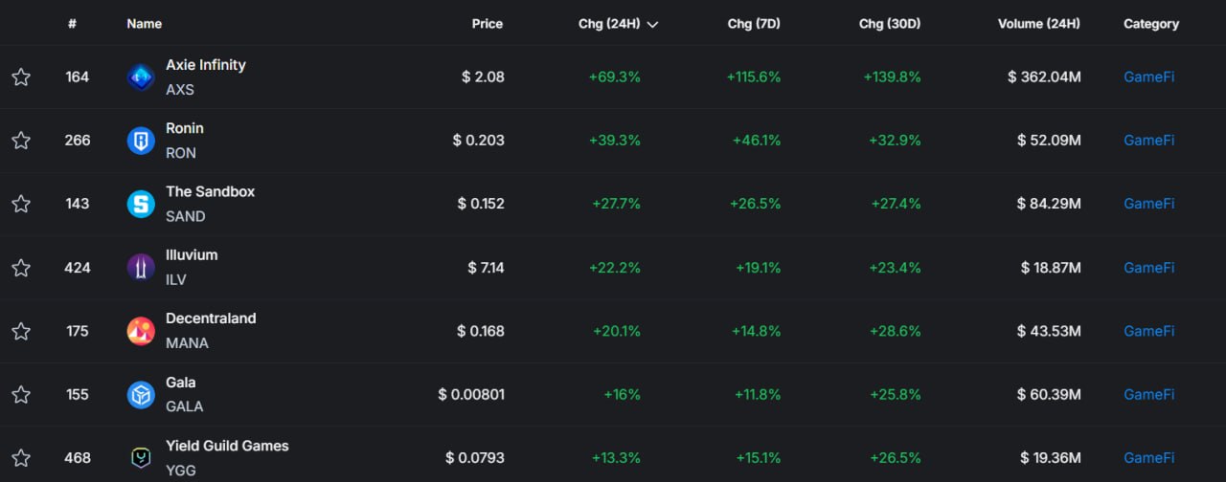The width and height of the screenshot is (1226, 482).
Task: Star Axie Infinity as favorite
Action: point(21,77)
